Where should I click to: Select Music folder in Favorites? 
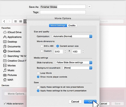[9, 70]
